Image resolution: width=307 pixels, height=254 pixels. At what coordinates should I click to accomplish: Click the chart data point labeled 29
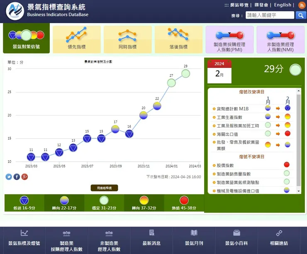(x=185, y=74)
